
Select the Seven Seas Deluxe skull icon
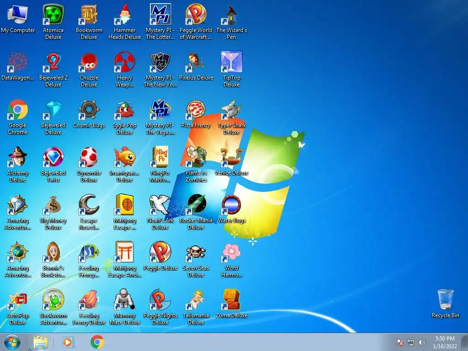(196, 252)
